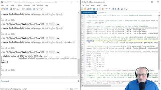Open the User menu in Stata

[x=33, y=5]
